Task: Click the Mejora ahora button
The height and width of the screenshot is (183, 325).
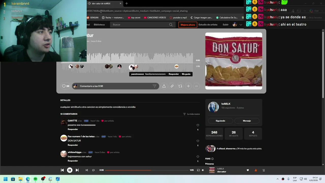Action: click(x=188, y=25)
